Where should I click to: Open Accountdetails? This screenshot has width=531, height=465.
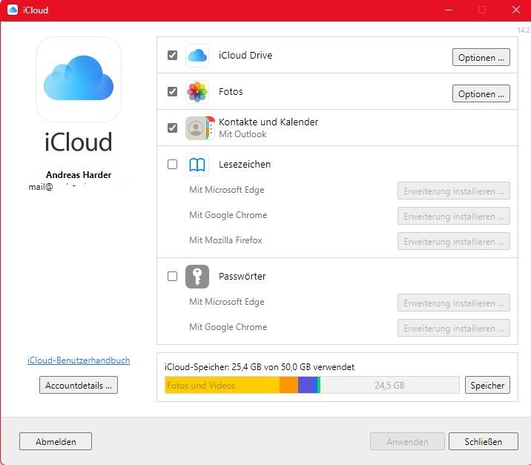click(x=79, y=386)
